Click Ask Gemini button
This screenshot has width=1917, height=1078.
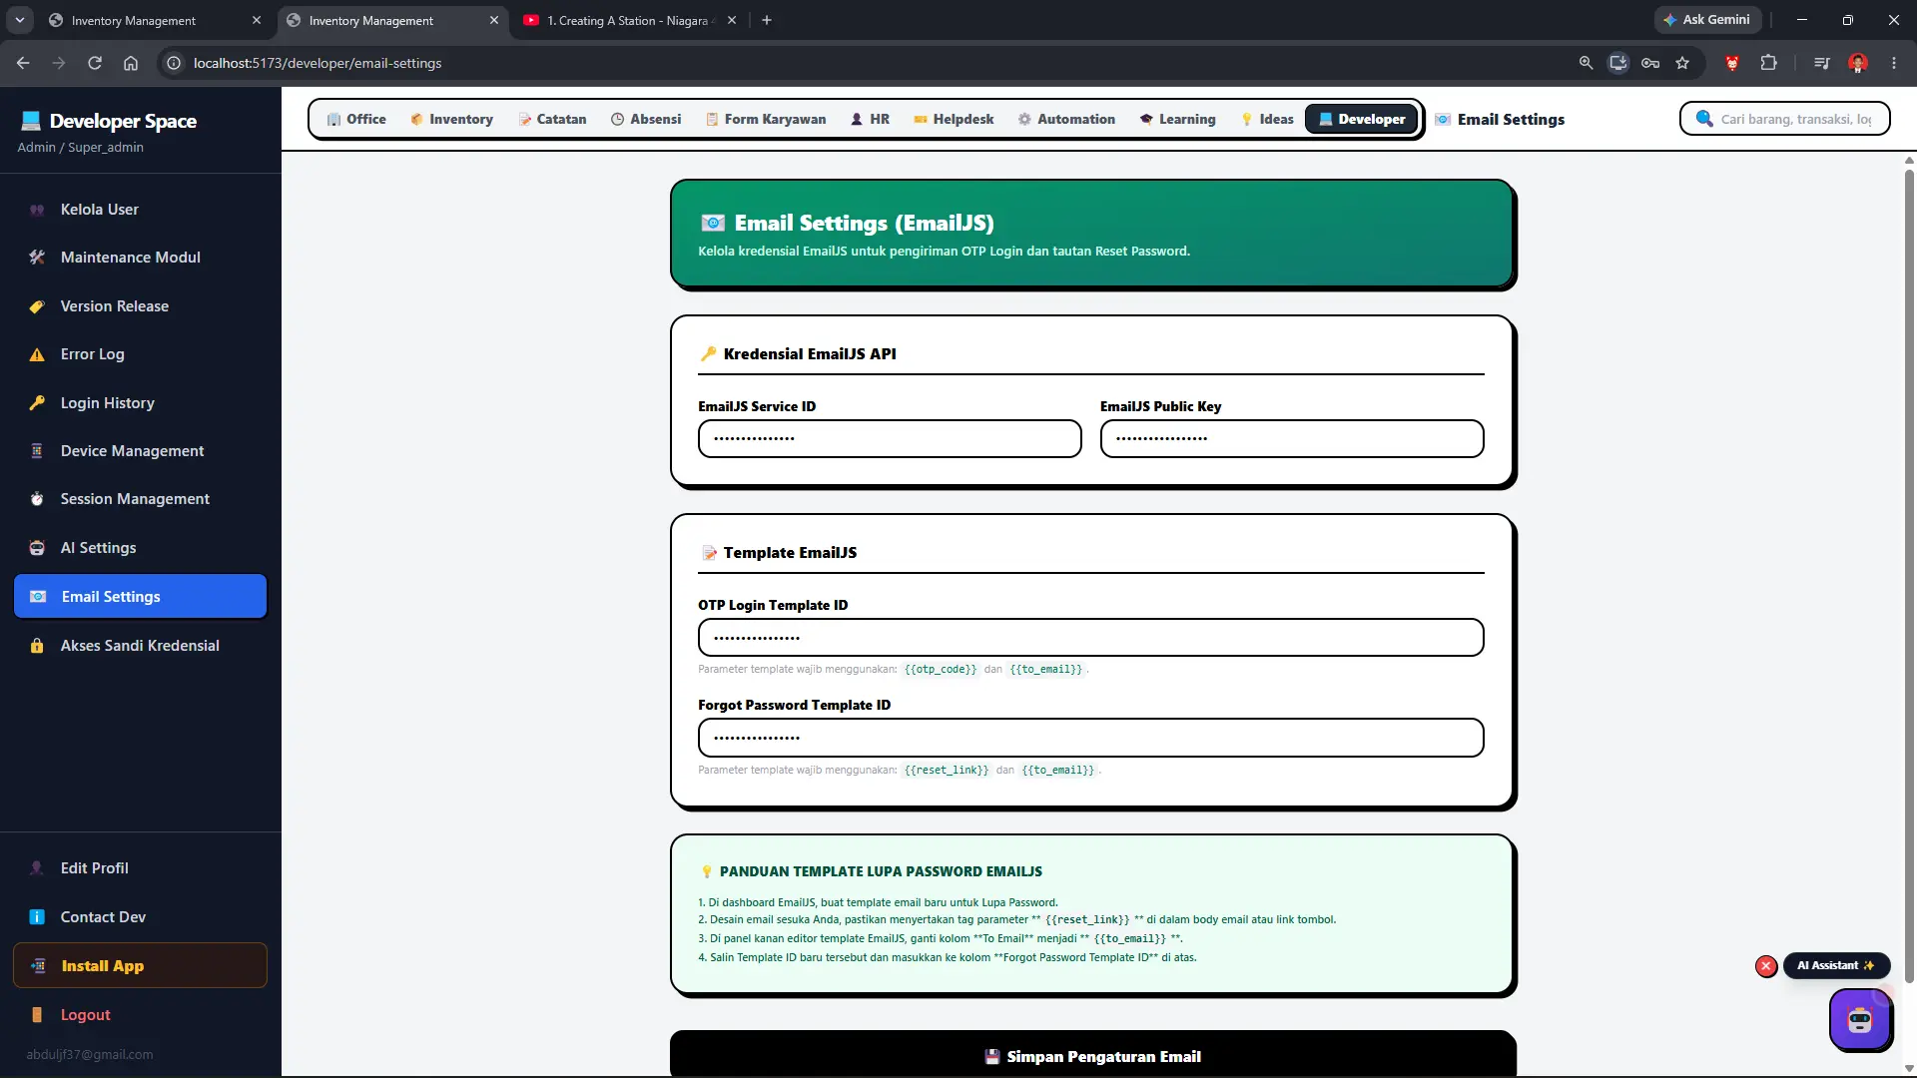pos(1707,20)
